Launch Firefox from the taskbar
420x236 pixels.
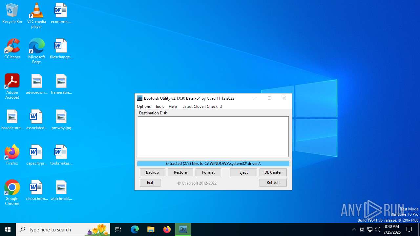(167, 229)
